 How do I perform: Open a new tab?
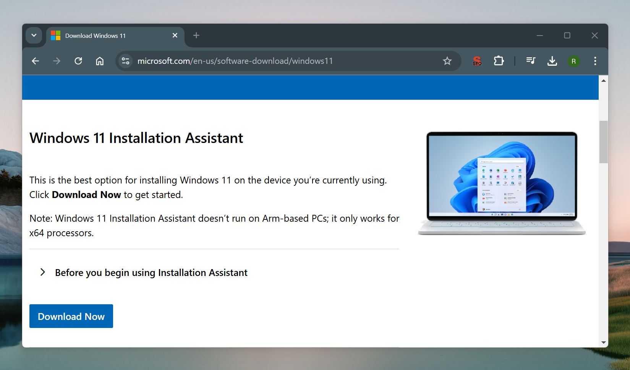196,36
